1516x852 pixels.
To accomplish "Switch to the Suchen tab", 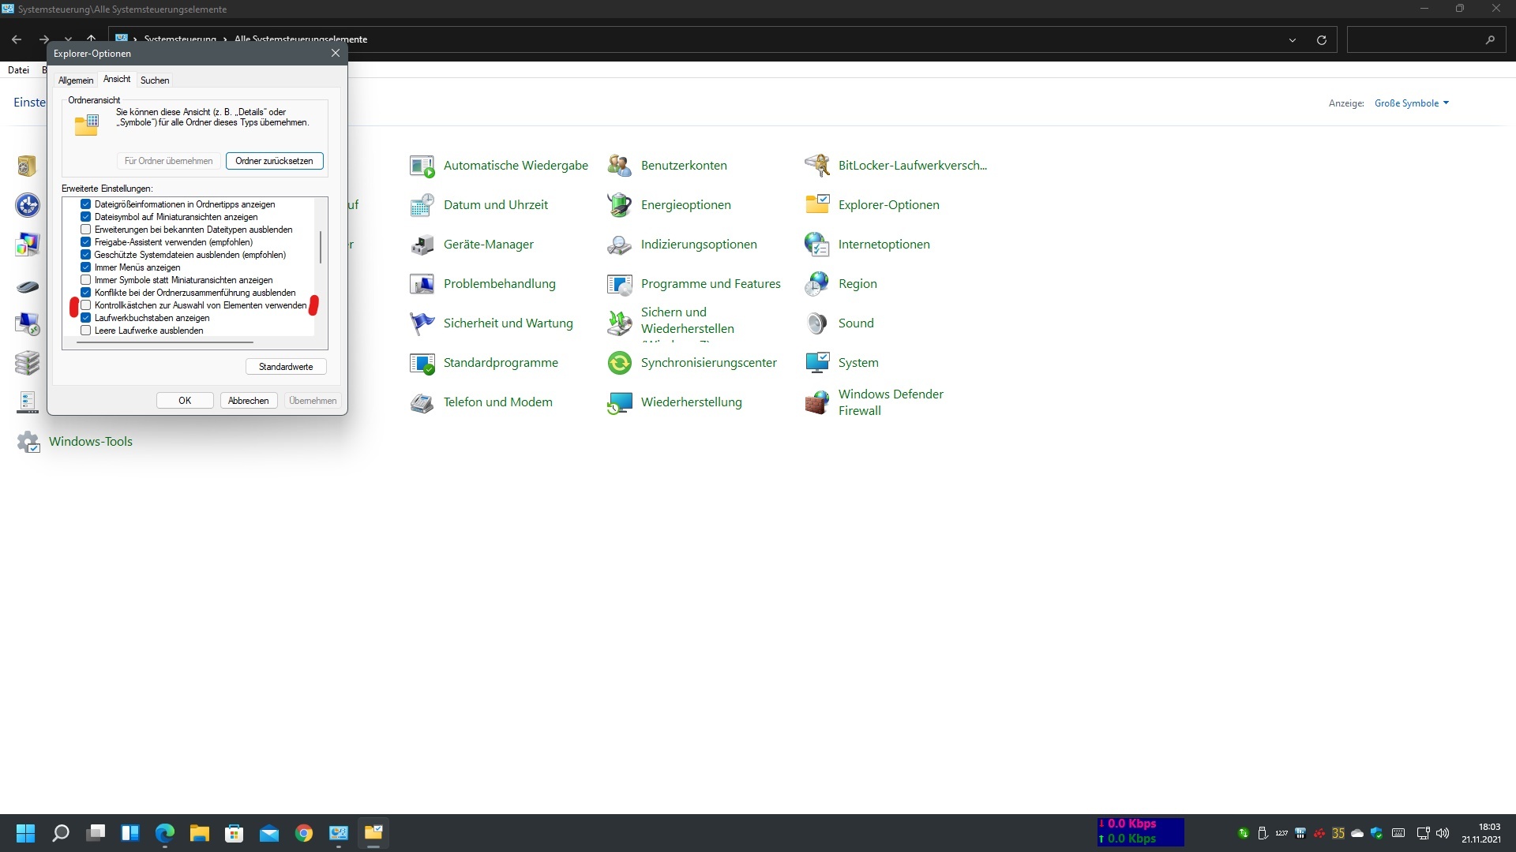I will [155, 80].
